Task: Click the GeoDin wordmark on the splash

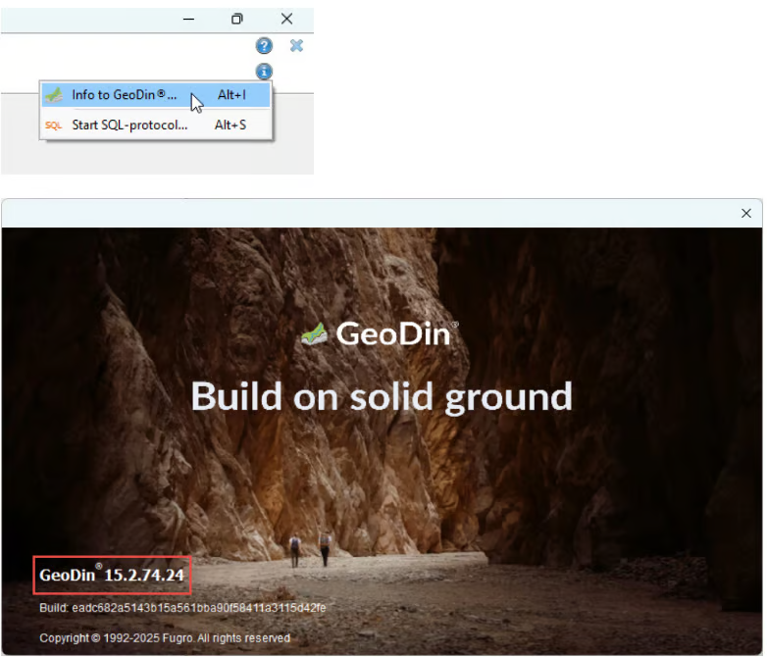Action: pos(394,334)
